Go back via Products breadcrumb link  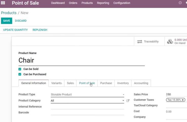pyautogui.click(x=9, y=13)
